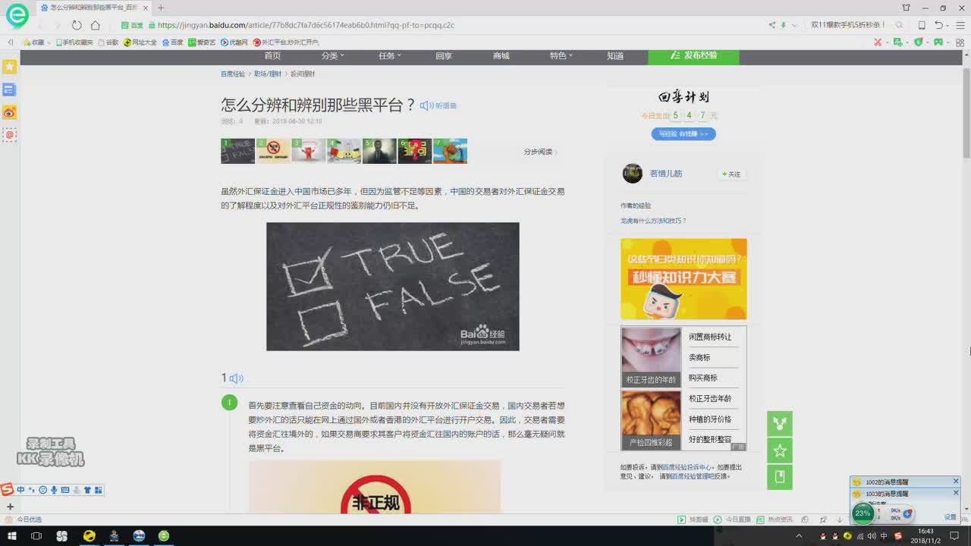The height and width of the screenshot is (546, 971).
Task: Open the favorites star in left sidebar
Action: pos(10,67)
